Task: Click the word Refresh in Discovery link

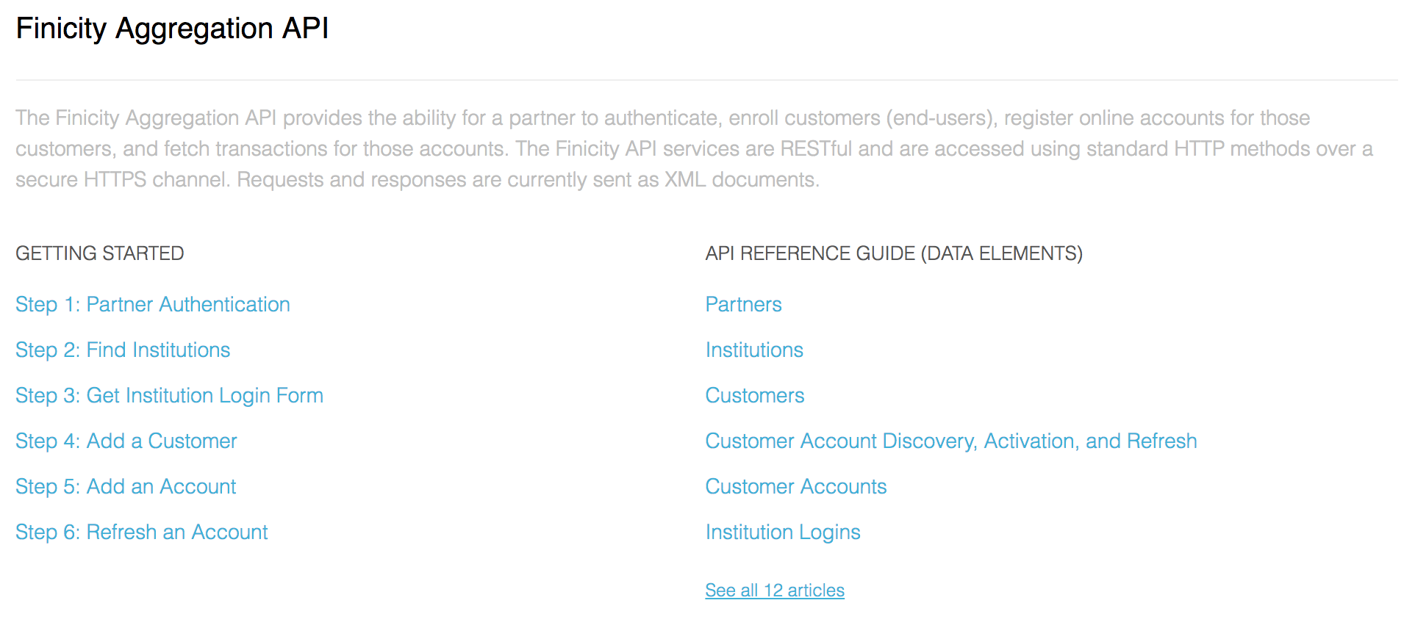Action: (1162, 441)
